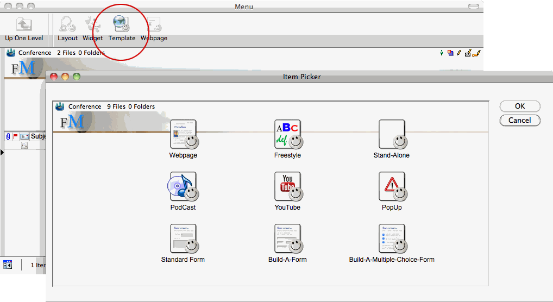Image resolution: width=553 pixels, height=302 pixels.
Task: Select the Freestyle template icon
Action: tap(287, 135)
